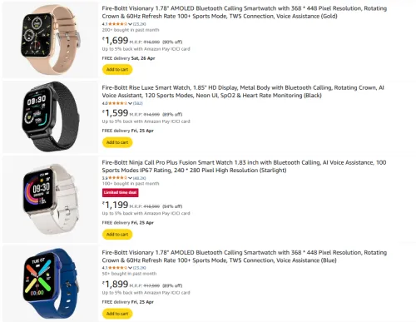Screen dimensions: 416x322
Task: Expand the rating dropdown chevron for blue Visionary
Action: tap(130, 268)
